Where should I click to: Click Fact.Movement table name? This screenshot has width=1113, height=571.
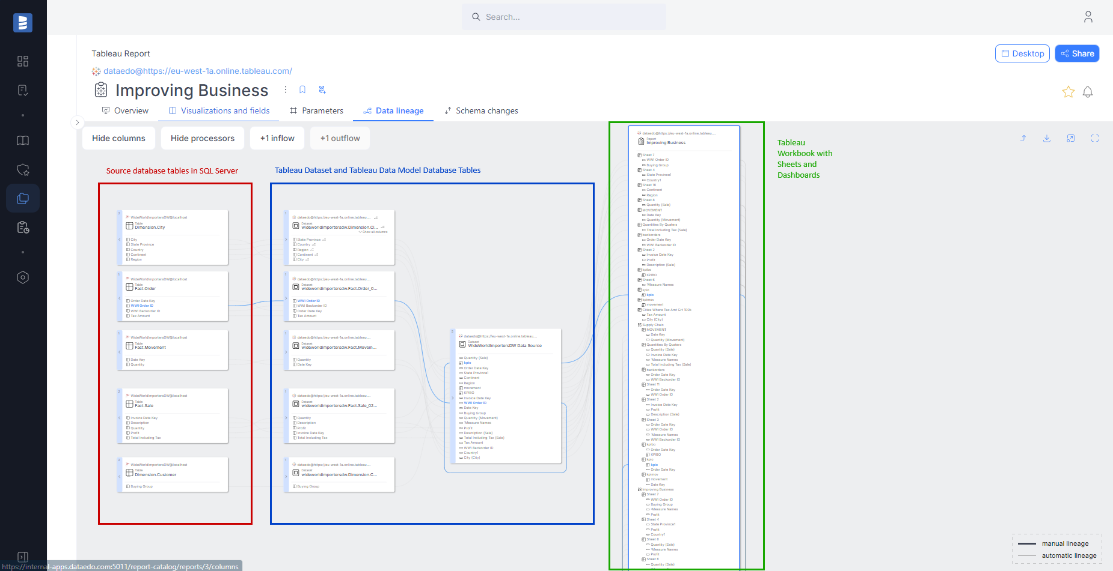(150, 348)
